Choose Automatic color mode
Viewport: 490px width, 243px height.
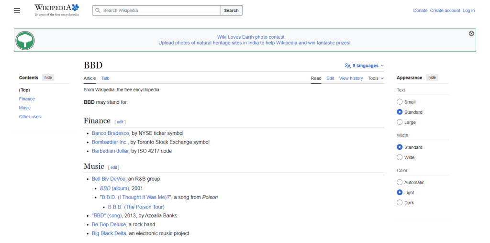pos(400,182)
